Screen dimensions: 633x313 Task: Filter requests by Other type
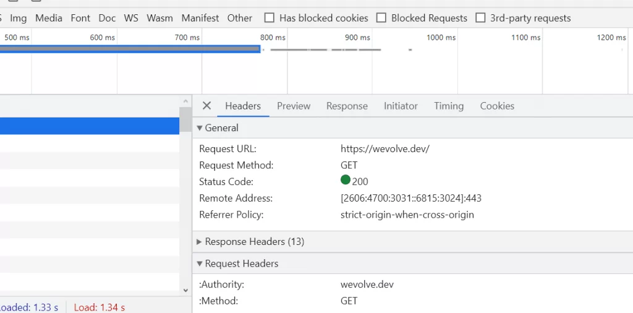[x=239, y=18]
